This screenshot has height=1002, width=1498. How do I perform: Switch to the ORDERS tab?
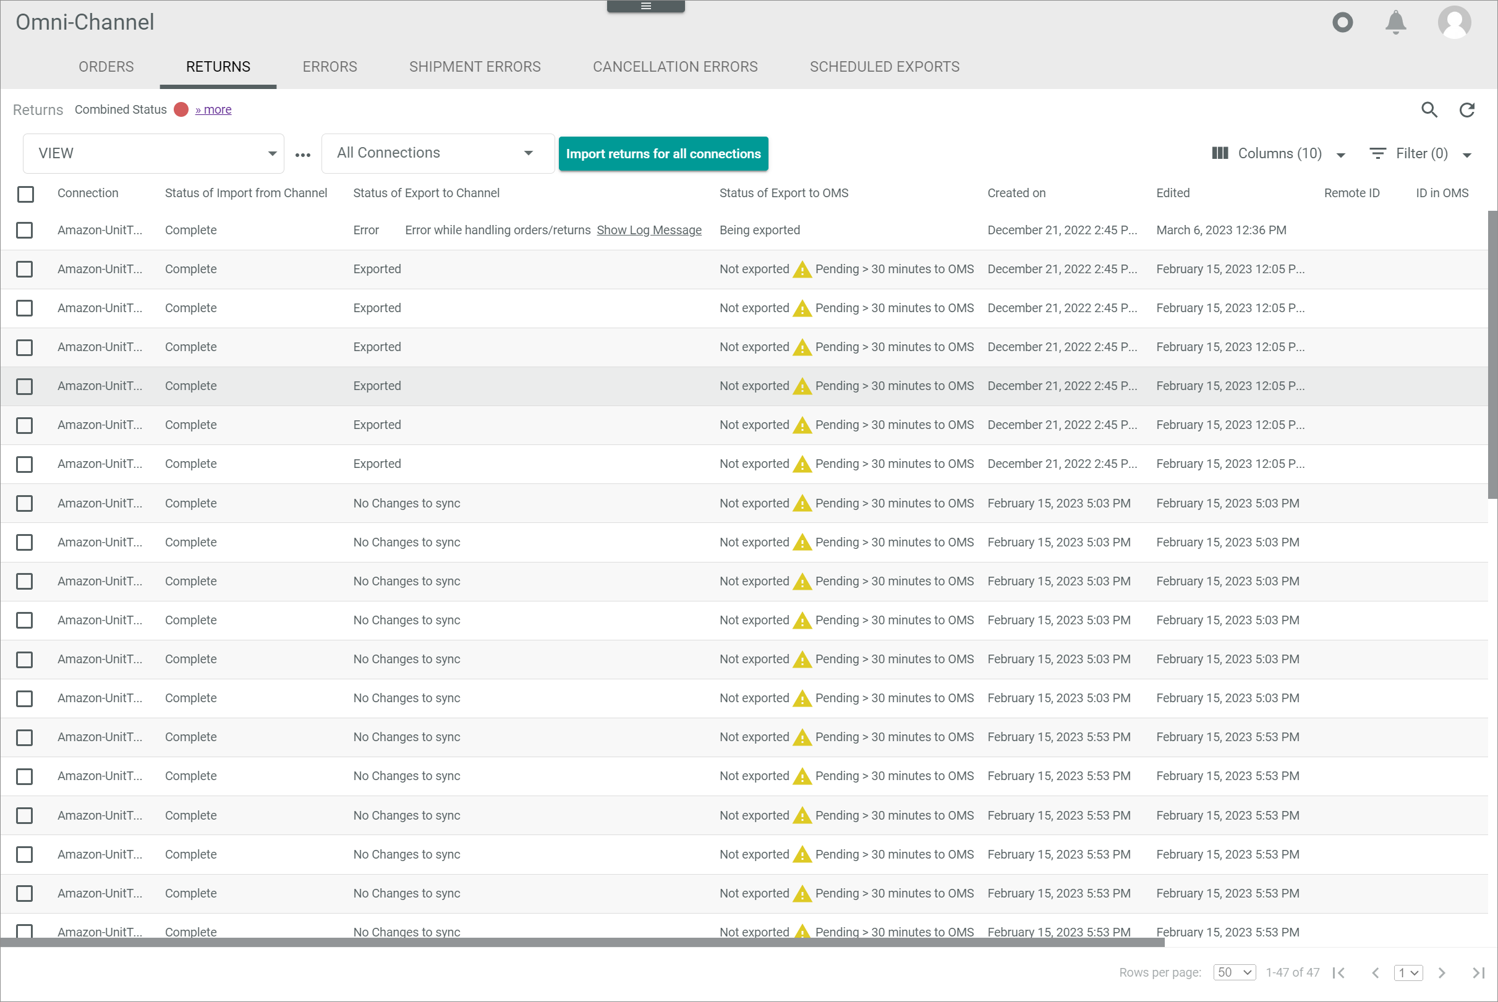tap(106, 67)
